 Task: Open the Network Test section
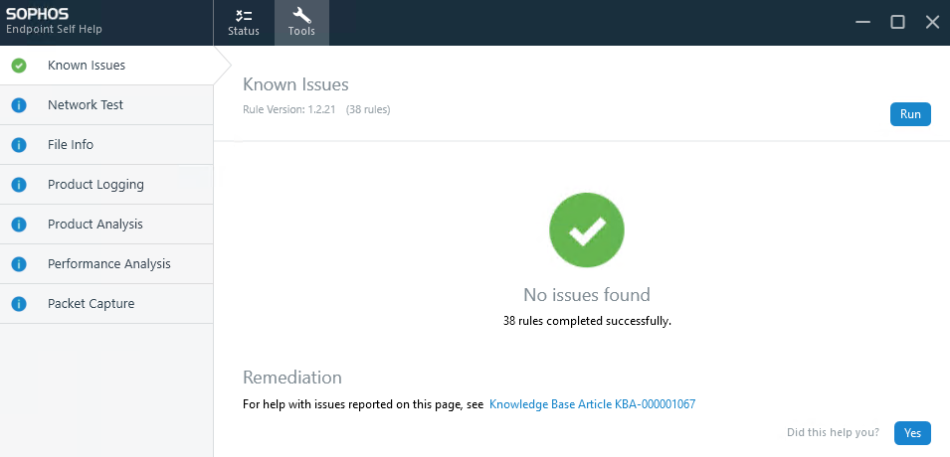86,105
